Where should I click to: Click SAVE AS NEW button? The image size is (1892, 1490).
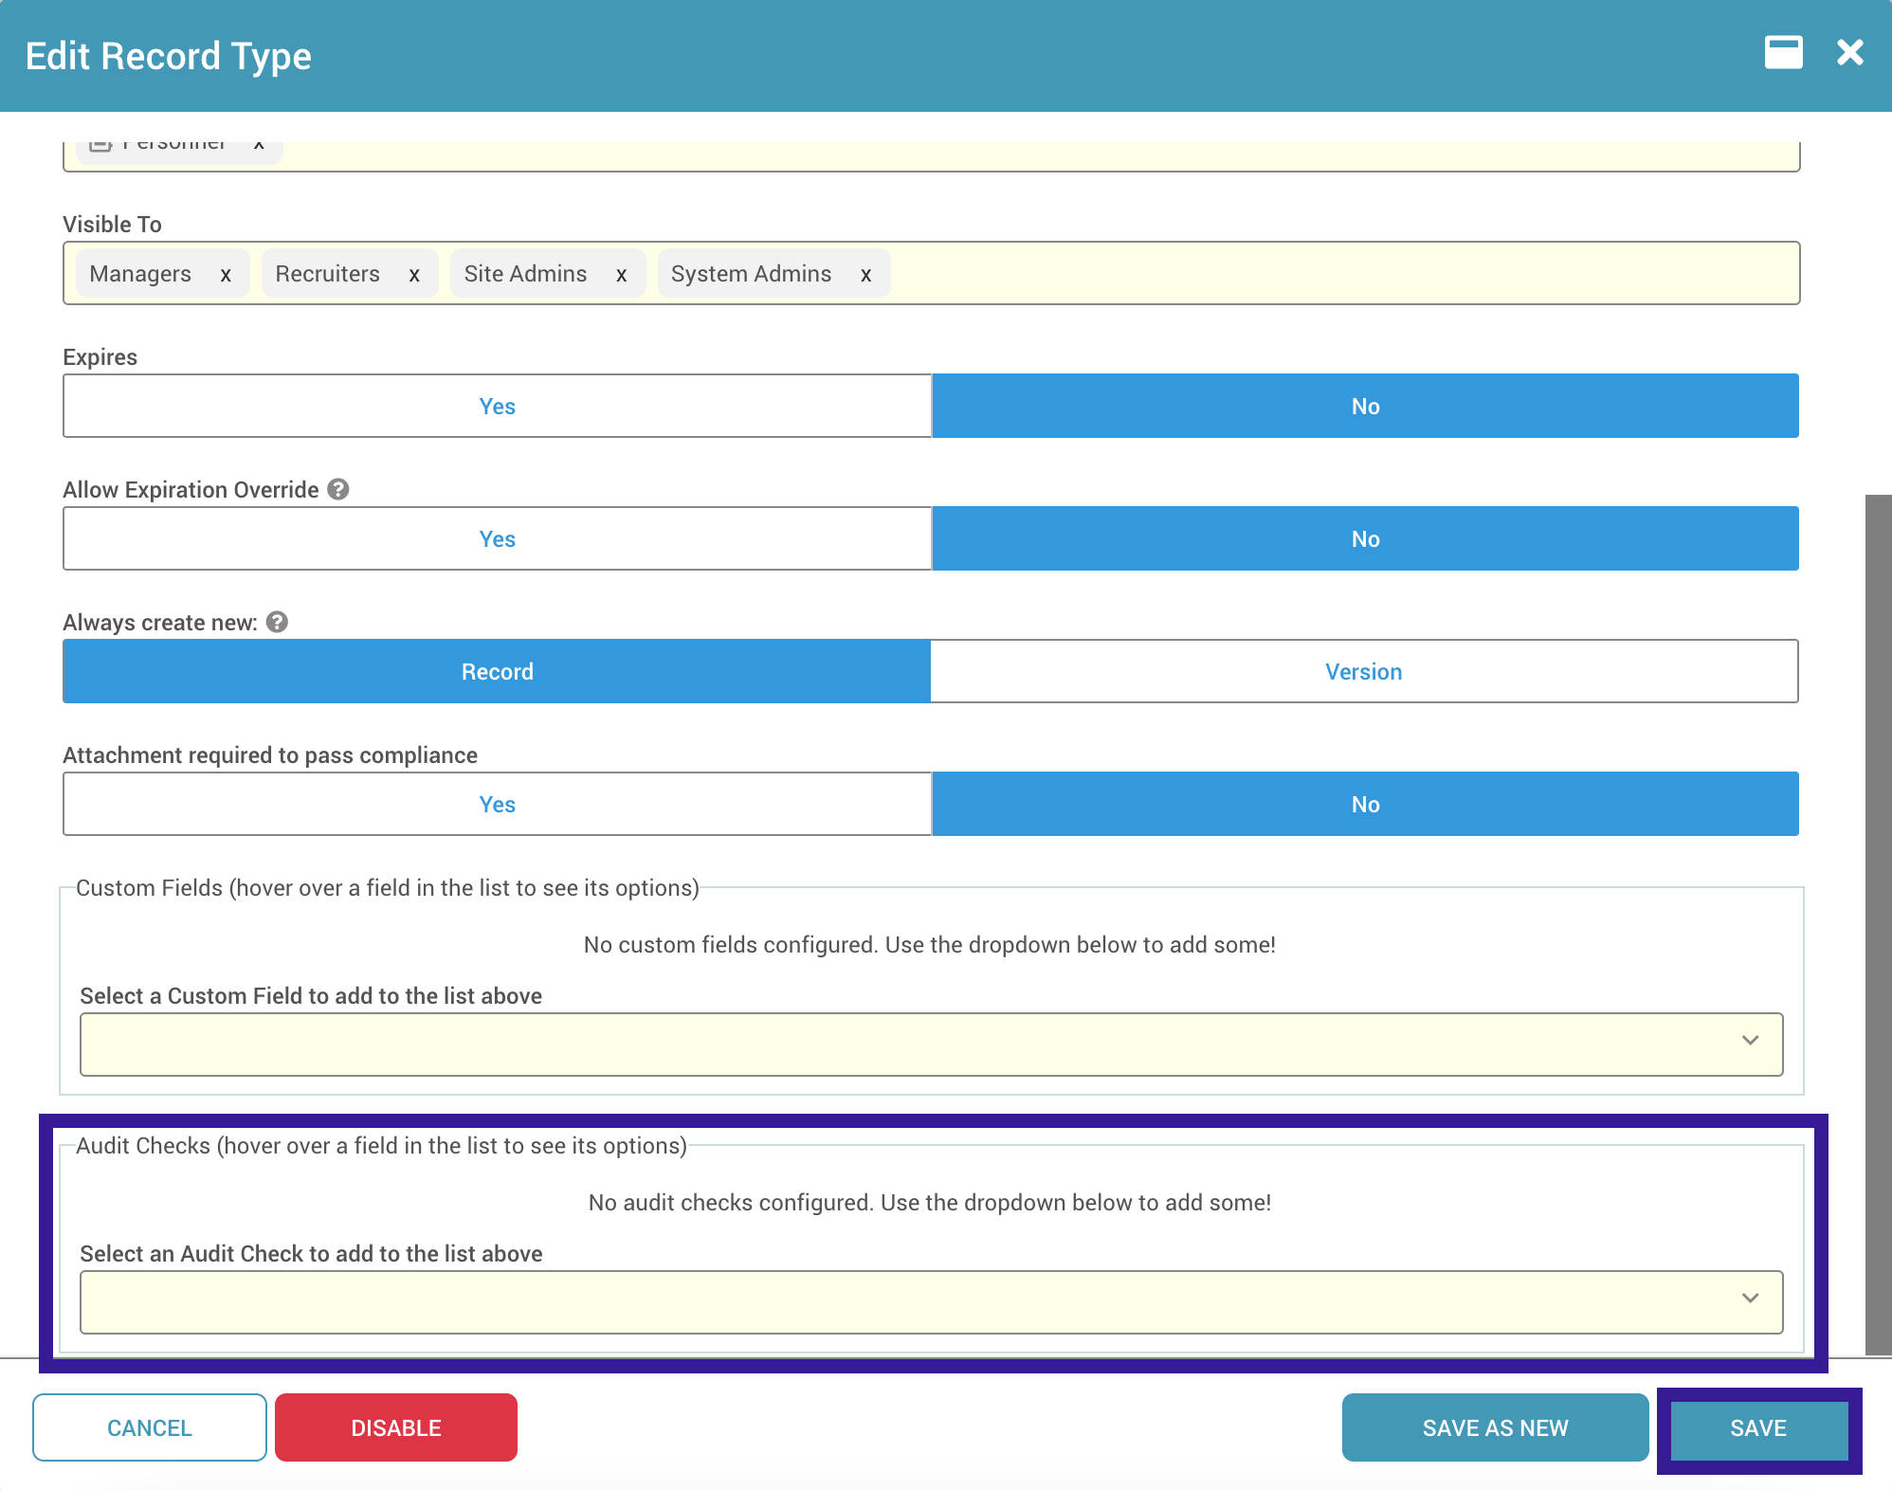[1495, 1428]
